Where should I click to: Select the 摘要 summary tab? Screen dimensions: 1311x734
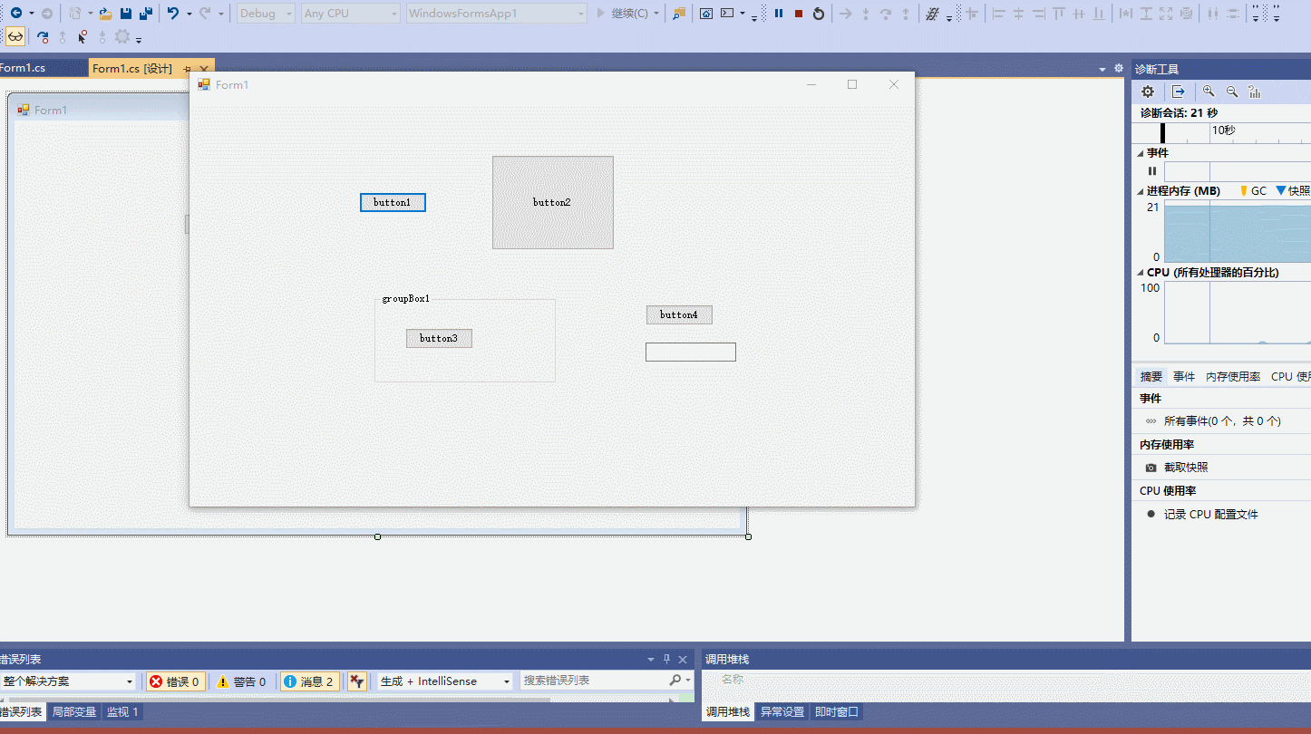point(1151,377)
